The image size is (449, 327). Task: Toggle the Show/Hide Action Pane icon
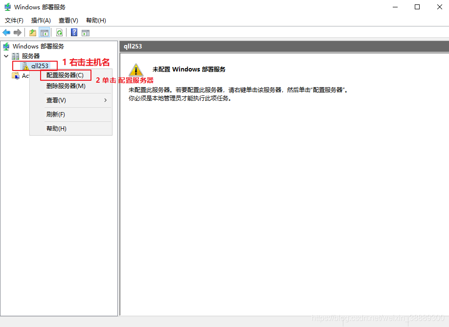coord(86,33)
